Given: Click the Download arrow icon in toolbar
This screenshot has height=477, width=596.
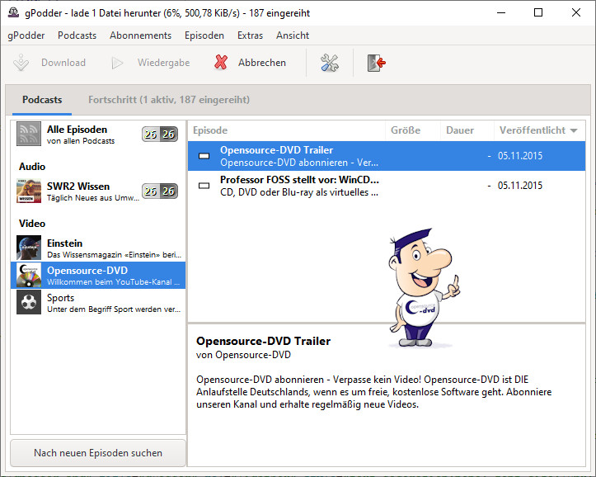Looking at the screenshot, I should [21, 63].
